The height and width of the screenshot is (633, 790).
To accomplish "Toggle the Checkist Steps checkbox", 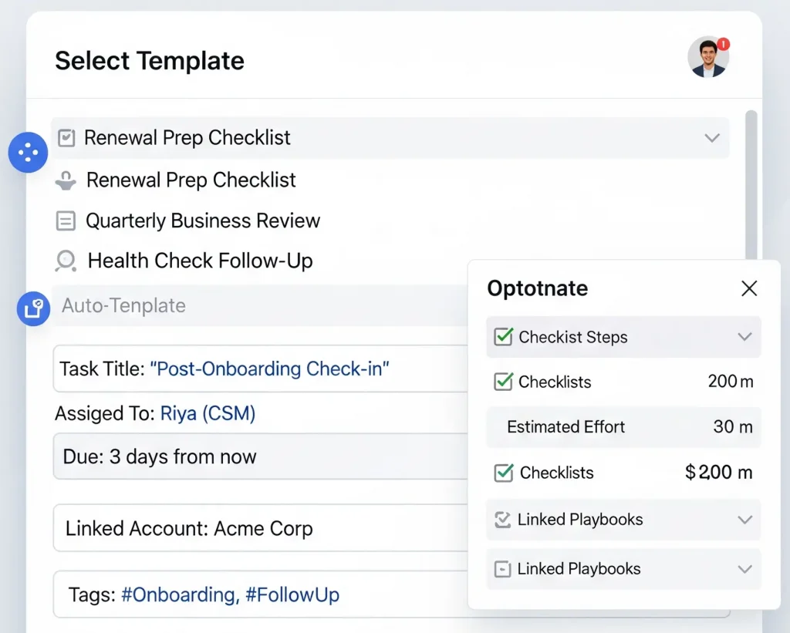I will (x=503, y=337).
